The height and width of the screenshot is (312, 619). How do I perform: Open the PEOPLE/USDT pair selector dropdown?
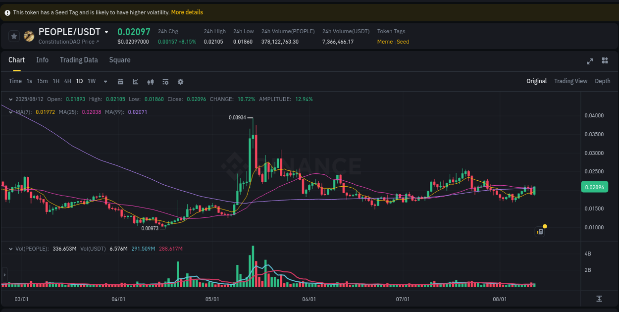(x=107, y=31)
